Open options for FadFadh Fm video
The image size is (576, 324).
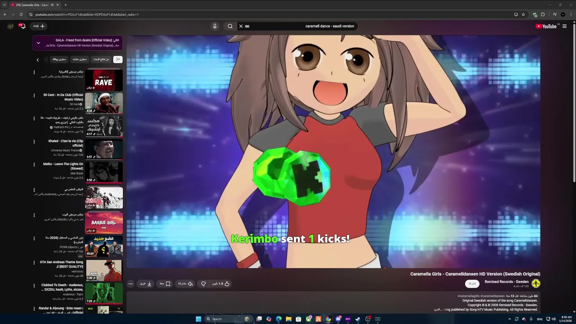click(x=34, y=118)
